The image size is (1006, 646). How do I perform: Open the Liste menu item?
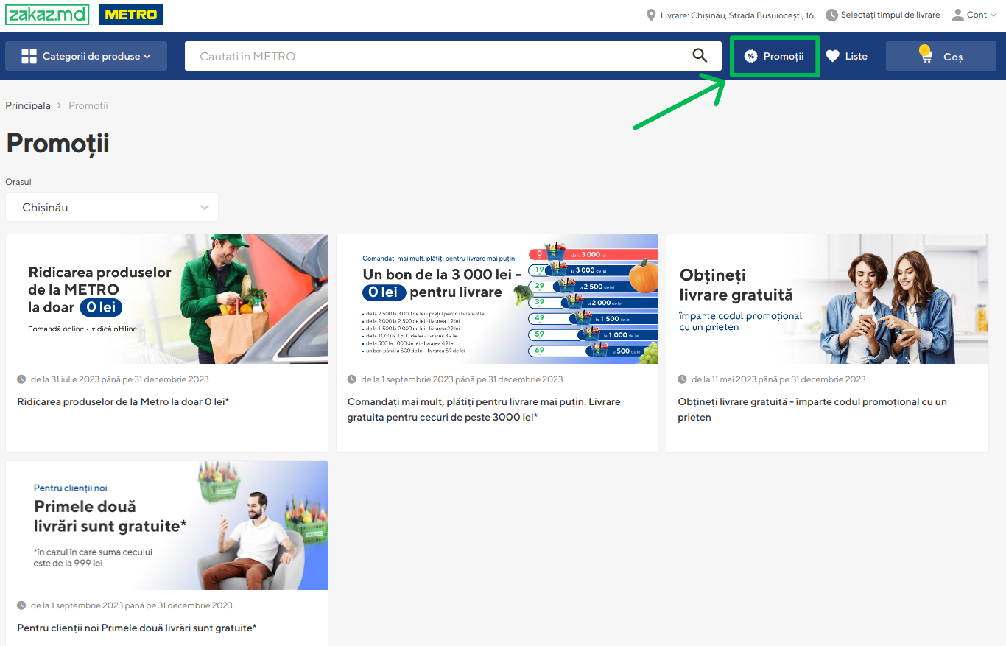click(x=856, y=56)
